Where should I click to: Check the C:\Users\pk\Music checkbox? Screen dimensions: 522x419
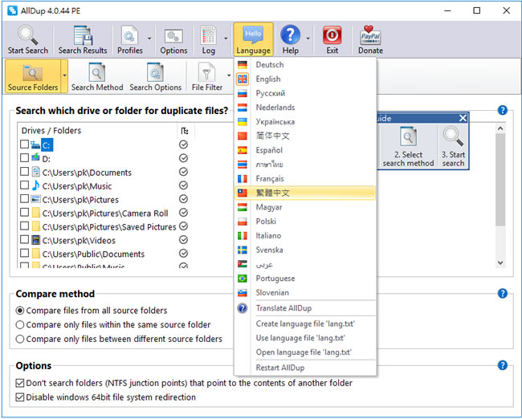(24, 185)
